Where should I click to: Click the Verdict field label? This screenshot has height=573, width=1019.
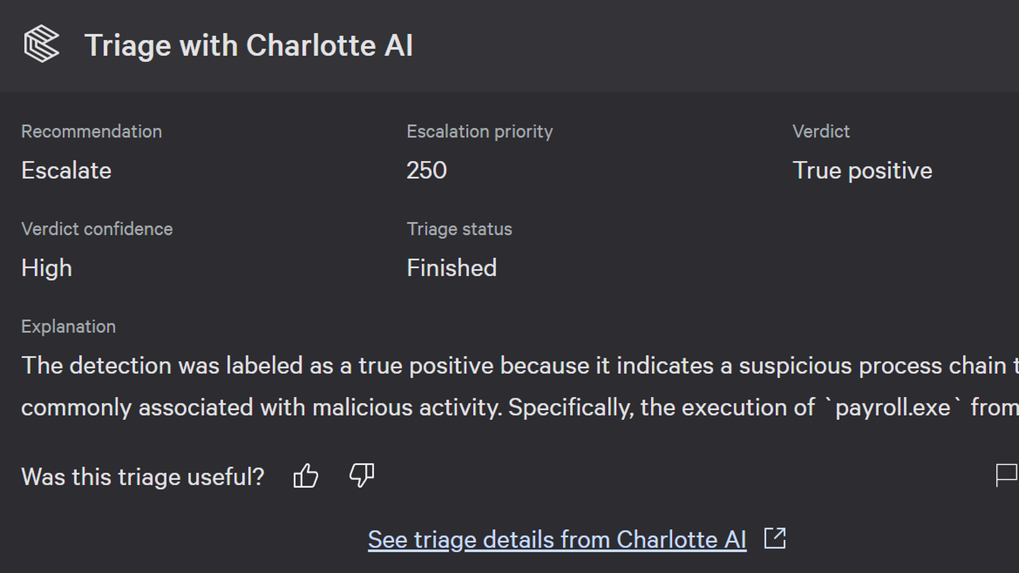pyautogui.click(x=821, y=131)
